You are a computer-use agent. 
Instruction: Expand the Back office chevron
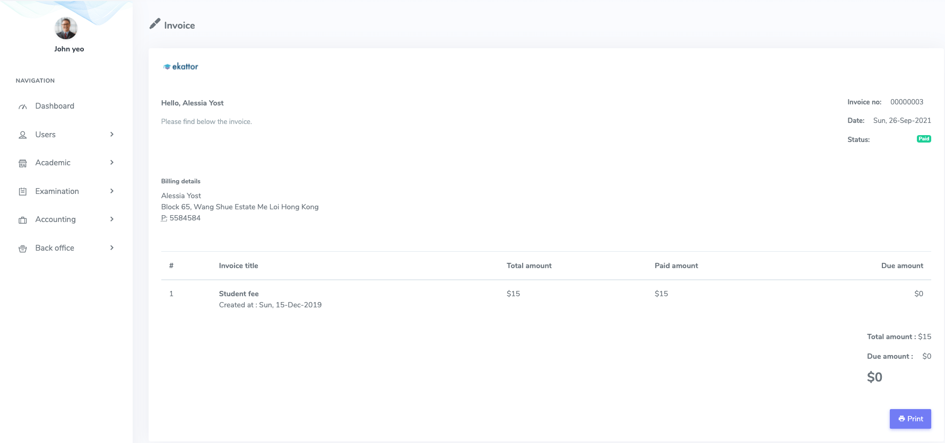(112, 248)
